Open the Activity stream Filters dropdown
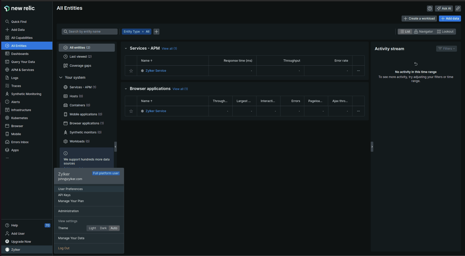This screenshot has height=256, width=465. (x=446, y=49)
